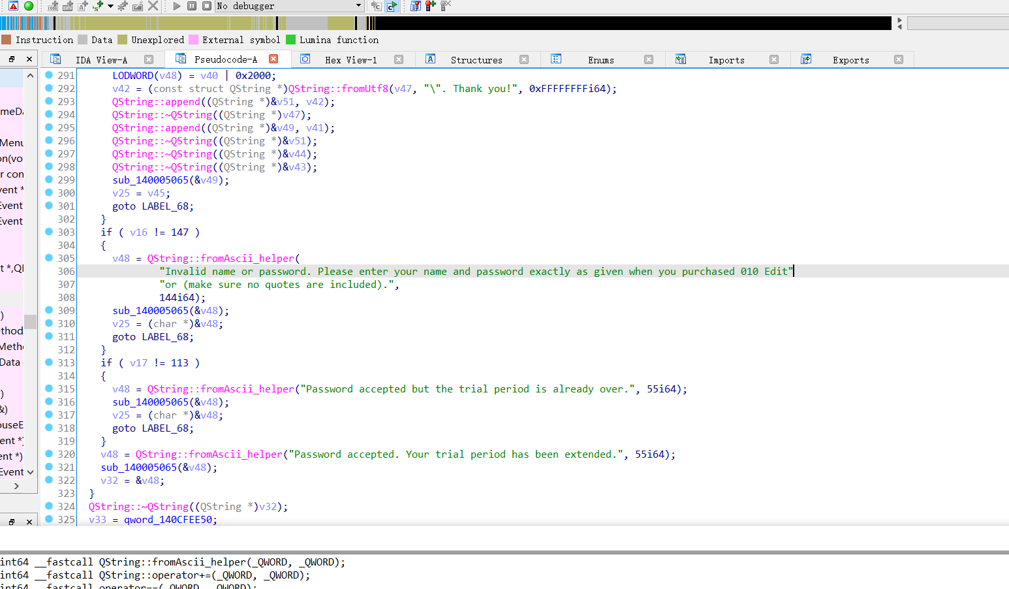Pause the debugger process
Image resolution: width=1009 pixels, height=589 pixels.
(x=192, y=6)
